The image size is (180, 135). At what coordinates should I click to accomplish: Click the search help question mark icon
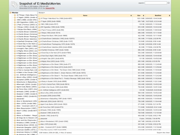tap(169, 3)
